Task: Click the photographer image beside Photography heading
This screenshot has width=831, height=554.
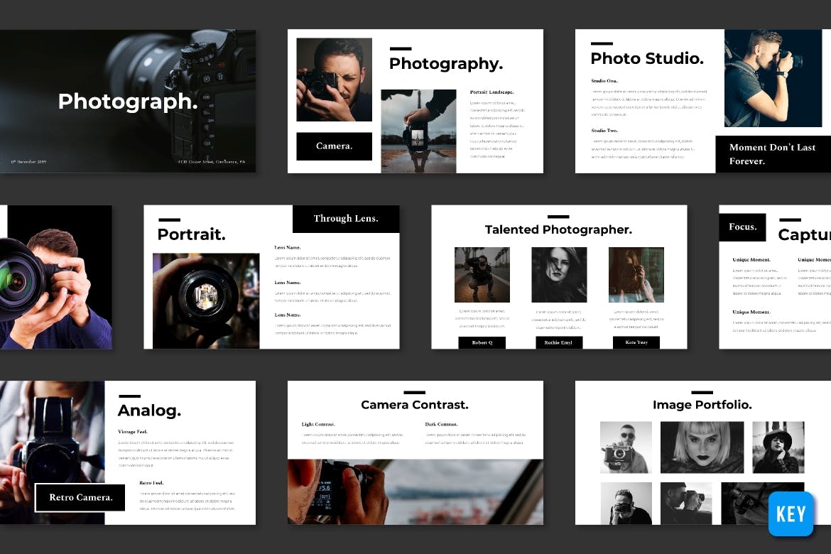Action: [334, 78]
